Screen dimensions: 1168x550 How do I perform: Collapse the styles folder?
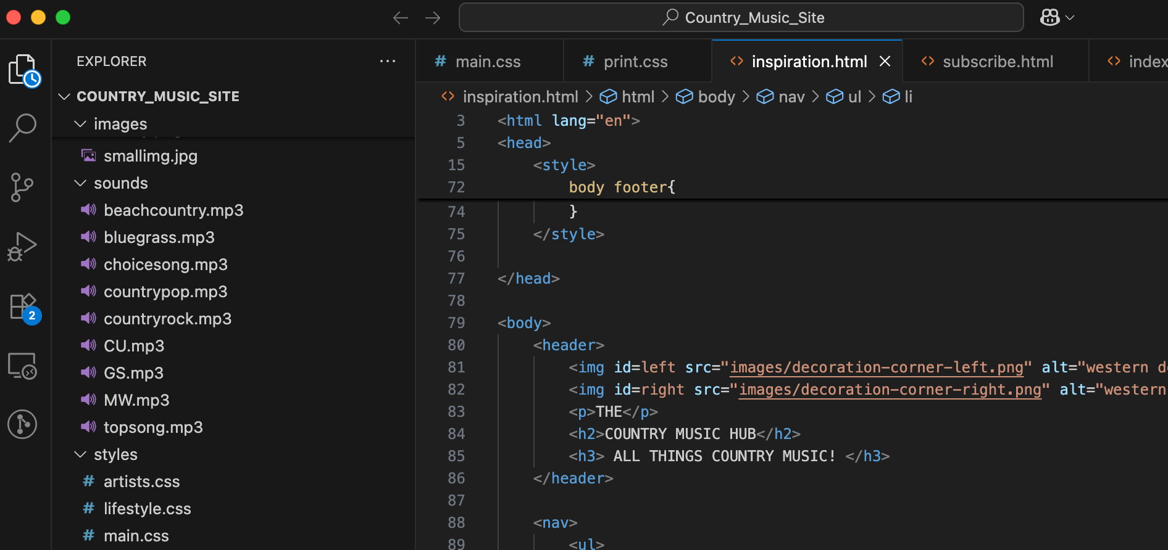tap(80, 454)
